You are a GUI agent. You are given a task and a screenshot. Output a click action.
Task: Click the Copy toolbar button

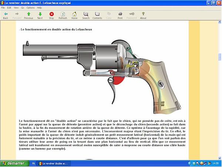(109, 16)
